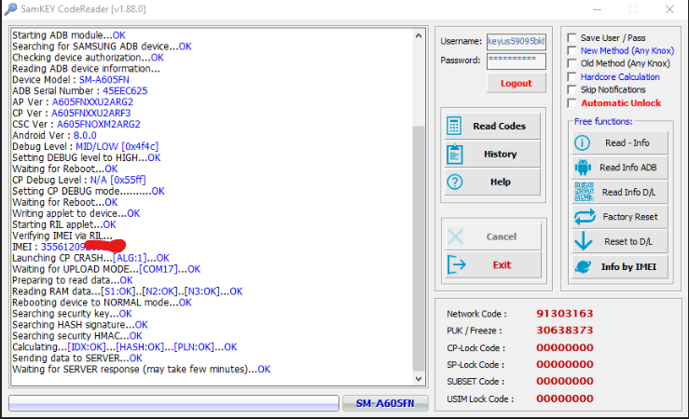Click the Exit button label
The image size is (689, 419).
click(502, 265)
